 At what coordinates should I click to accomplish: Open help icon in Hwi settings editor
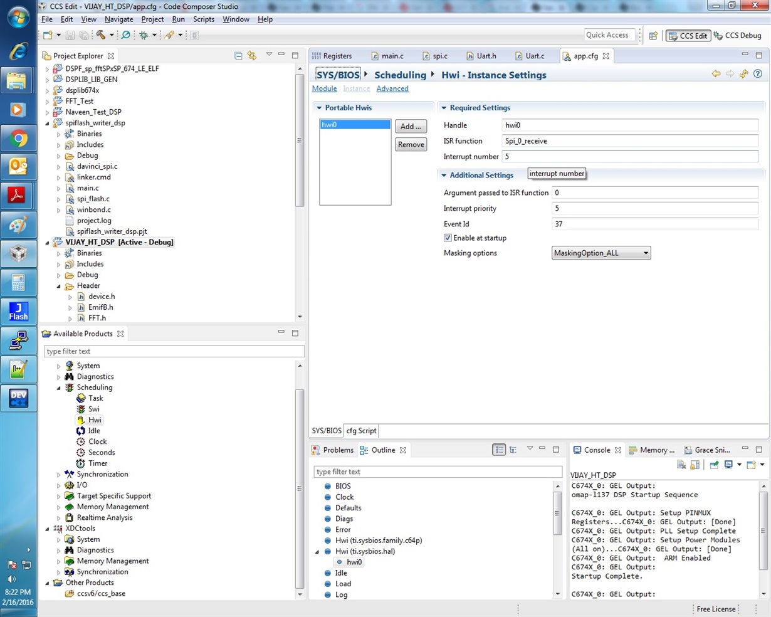click(x=757, y=74)
